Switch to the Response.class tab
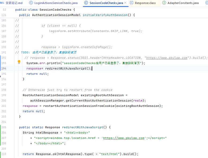 [145, 3]
